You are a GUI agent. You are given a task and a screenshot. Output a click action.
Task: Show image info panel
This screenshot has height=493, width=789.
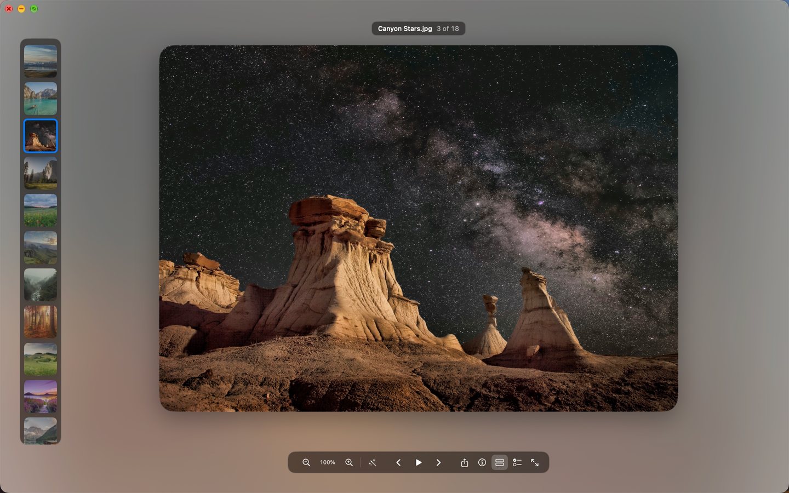point(482,462)
